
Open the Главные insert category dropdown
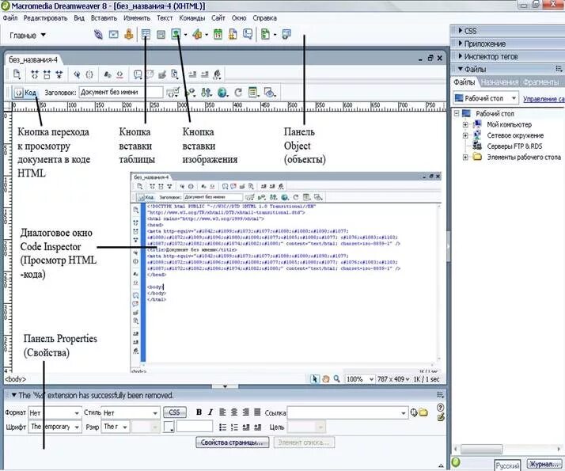[x=28, y=36]
